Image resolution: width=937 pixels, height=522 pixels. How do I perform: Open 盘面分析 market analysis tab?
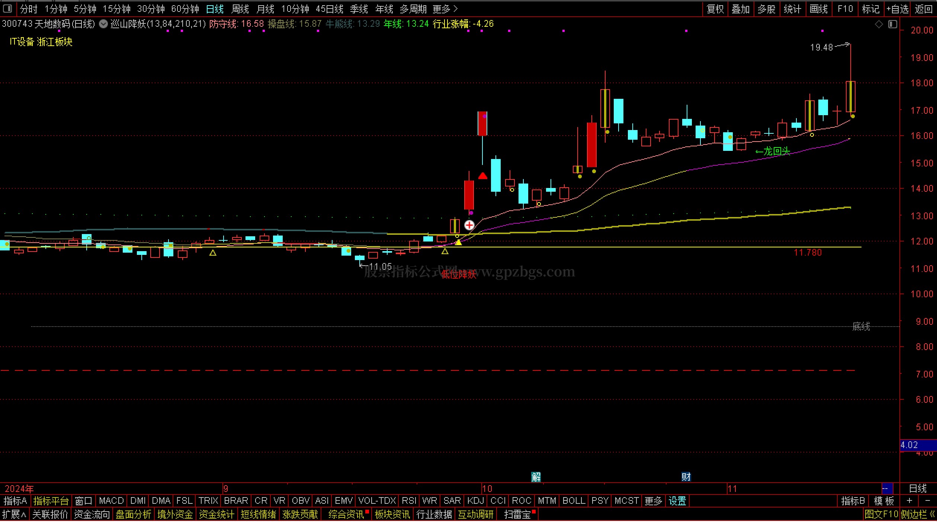pos(134,515)
